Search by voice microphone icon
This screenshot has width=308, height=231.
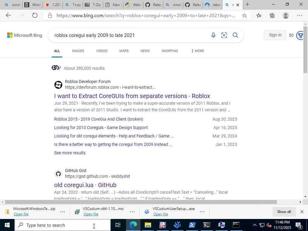click(213, 35)
